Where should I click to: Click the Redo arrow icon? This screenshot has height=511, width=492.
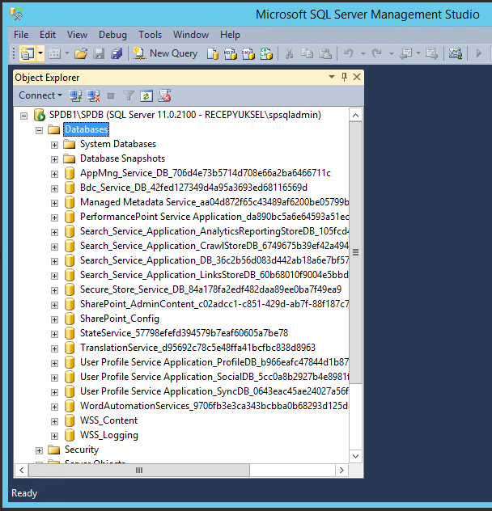pyautogui.click(x=377, y=53)
